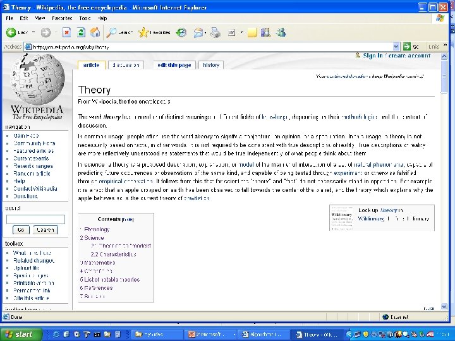The image size is (455, 341).
Task: Stop page loading with the red X icon
Action: 67,32
